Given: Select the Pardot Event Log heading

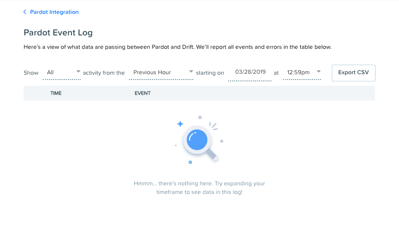Looking at the screenshot, I should click(58, 33).
